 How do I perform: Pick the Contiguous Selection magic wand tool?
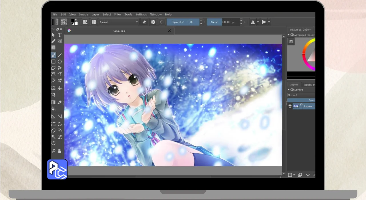click(x=53, y=137)
